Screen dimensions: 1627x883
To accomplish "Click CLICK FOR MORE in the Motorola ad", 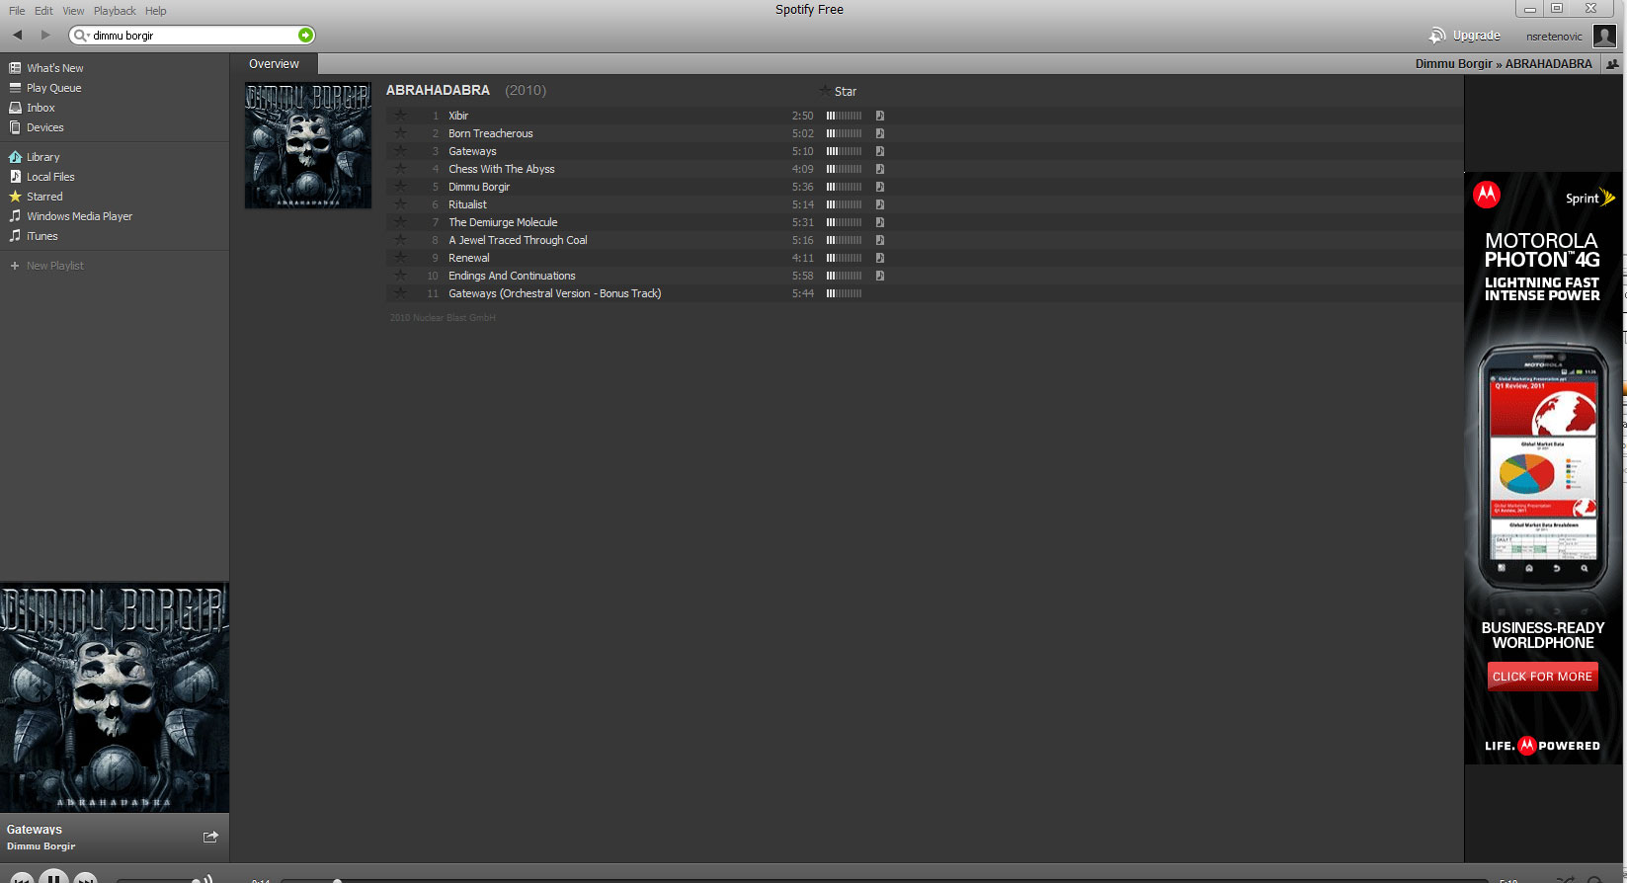I will [x=1542, y=677].
